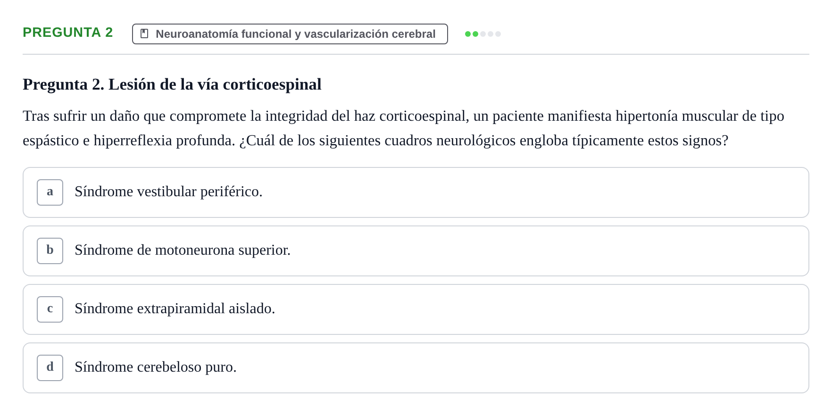
Task: Click first green progress dot
Action: 468,34
